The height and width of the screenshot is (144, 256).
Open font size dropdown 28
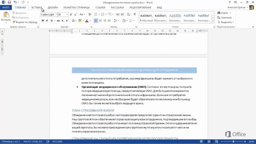click(67, 14)
